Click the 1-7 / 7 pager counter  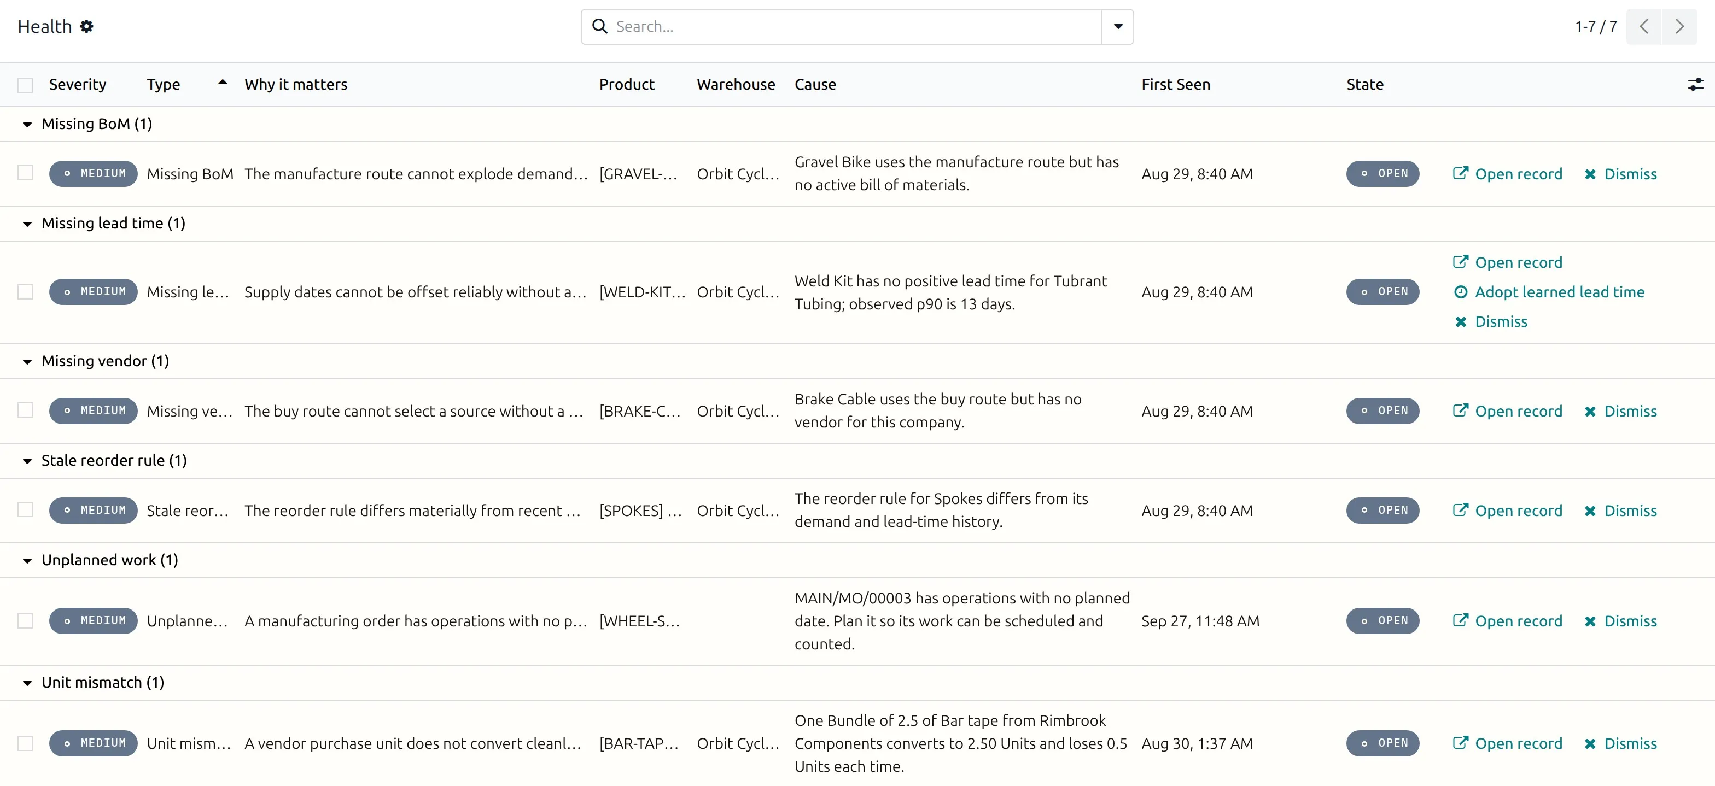tap(1596, 27)
